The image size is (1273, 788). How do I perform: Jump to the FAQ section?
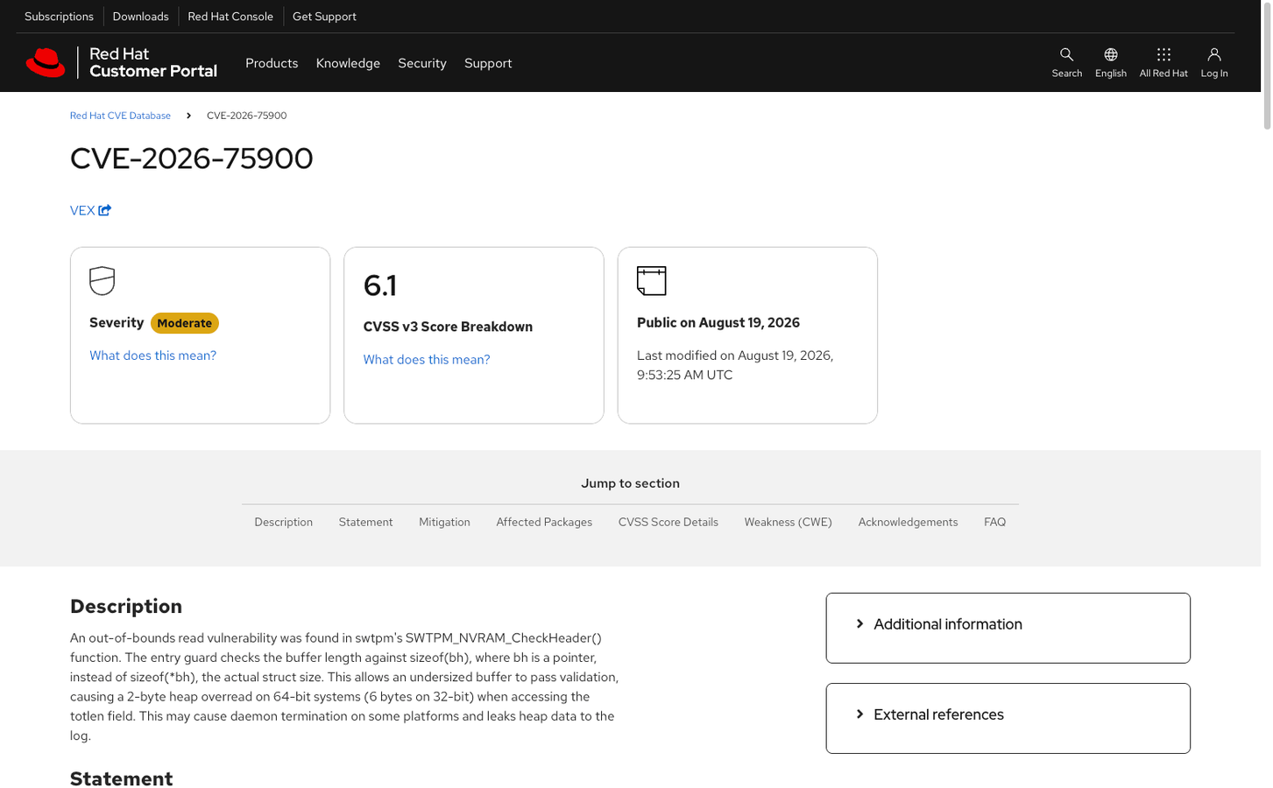[x=994, y=522]
